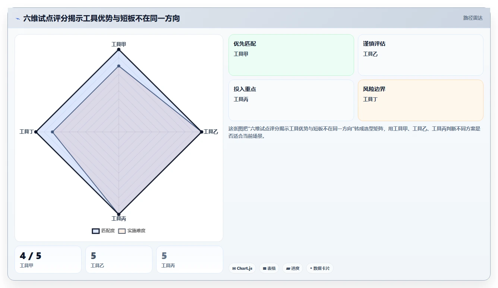The width and height of the screenshot is (498, 288).
Task: Select the 进度 chip
Action: point(293,268)
